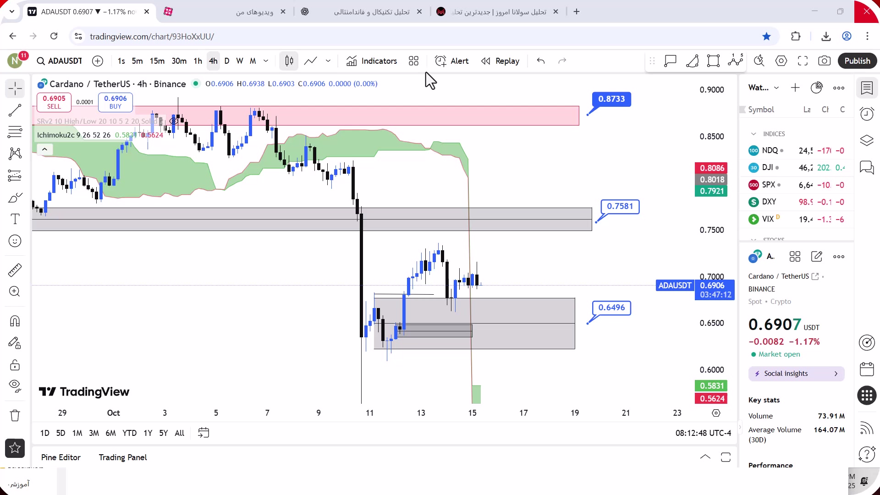Screen dimensions: 880x495
Task: Lock all drawing tools
Action: (15, 365)
